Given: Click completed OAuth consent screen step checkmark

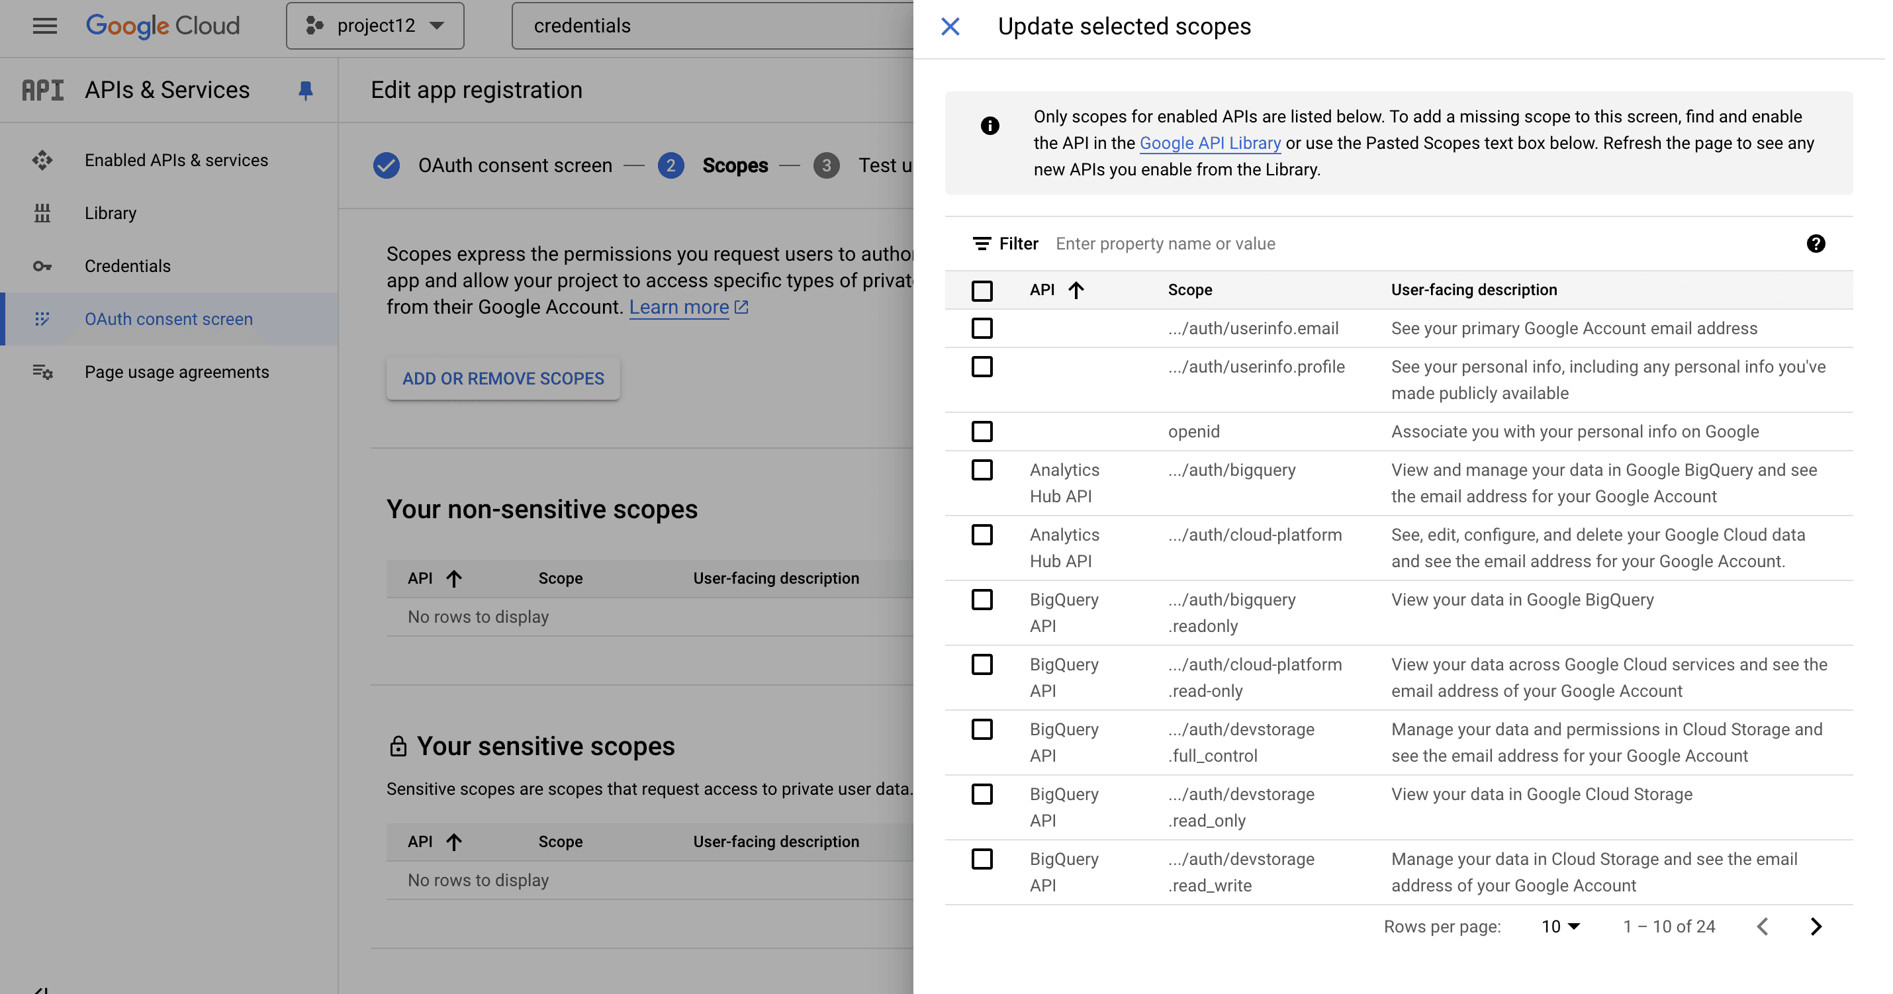Looking at the screenshot, I should click(x=387, y=165).
